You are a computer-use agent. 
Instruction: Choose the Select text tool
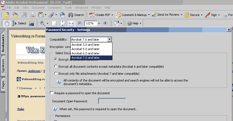pyautogui.click(x=19, y=23)
